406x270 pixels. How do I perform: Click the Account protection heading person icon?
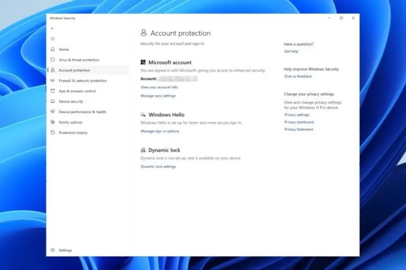click(x=144, y=33)
